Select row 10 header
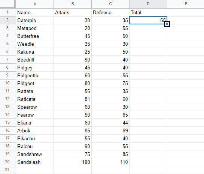The image size is (204, 174). tap(8, 83)
